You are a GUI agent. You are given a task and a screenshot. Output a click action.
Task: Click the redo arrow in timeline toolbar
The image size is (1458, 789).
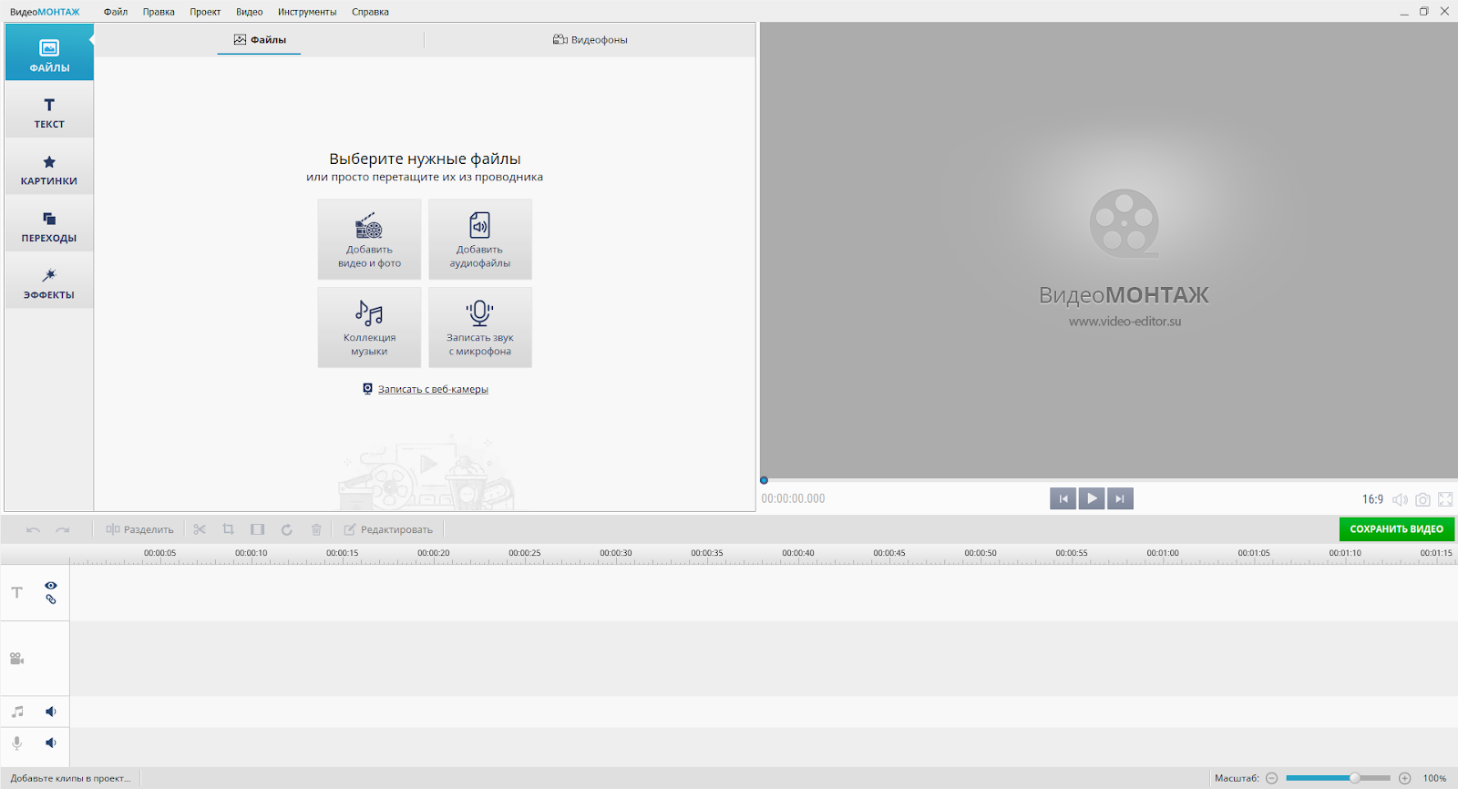pos(62,529)
